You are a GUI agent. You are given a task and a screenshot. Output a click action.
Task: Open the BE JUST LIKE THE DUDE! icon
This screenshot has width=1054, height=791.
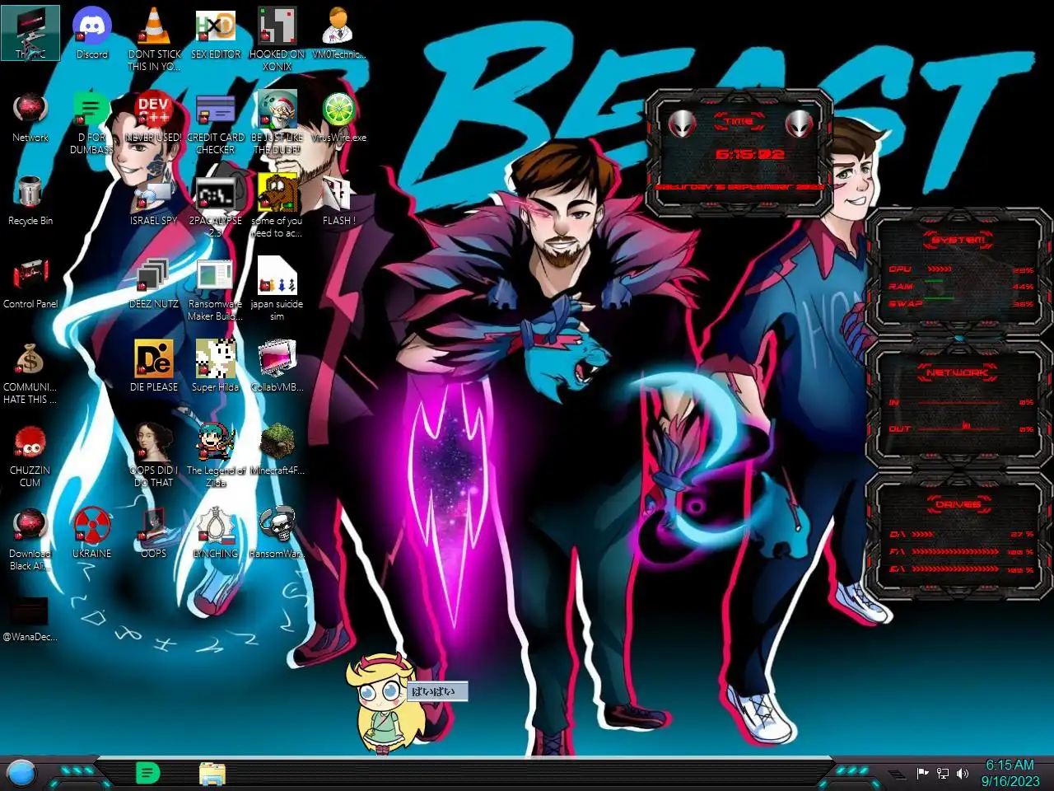[x=277, y=122]
